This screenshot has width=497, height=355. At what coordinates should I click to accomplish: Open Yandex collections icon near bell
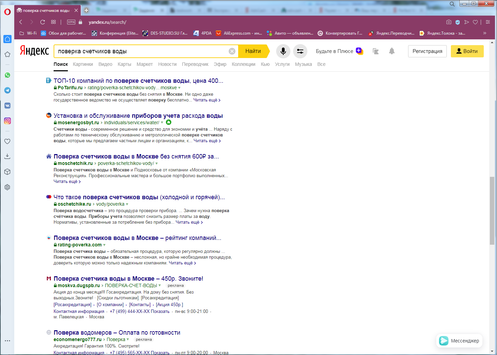[x=376, y=51]
